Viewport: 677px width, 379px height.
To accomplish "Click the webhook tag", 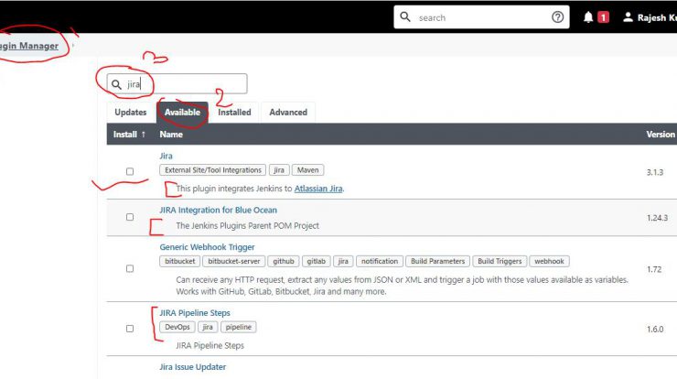I will tap(549, 262).
